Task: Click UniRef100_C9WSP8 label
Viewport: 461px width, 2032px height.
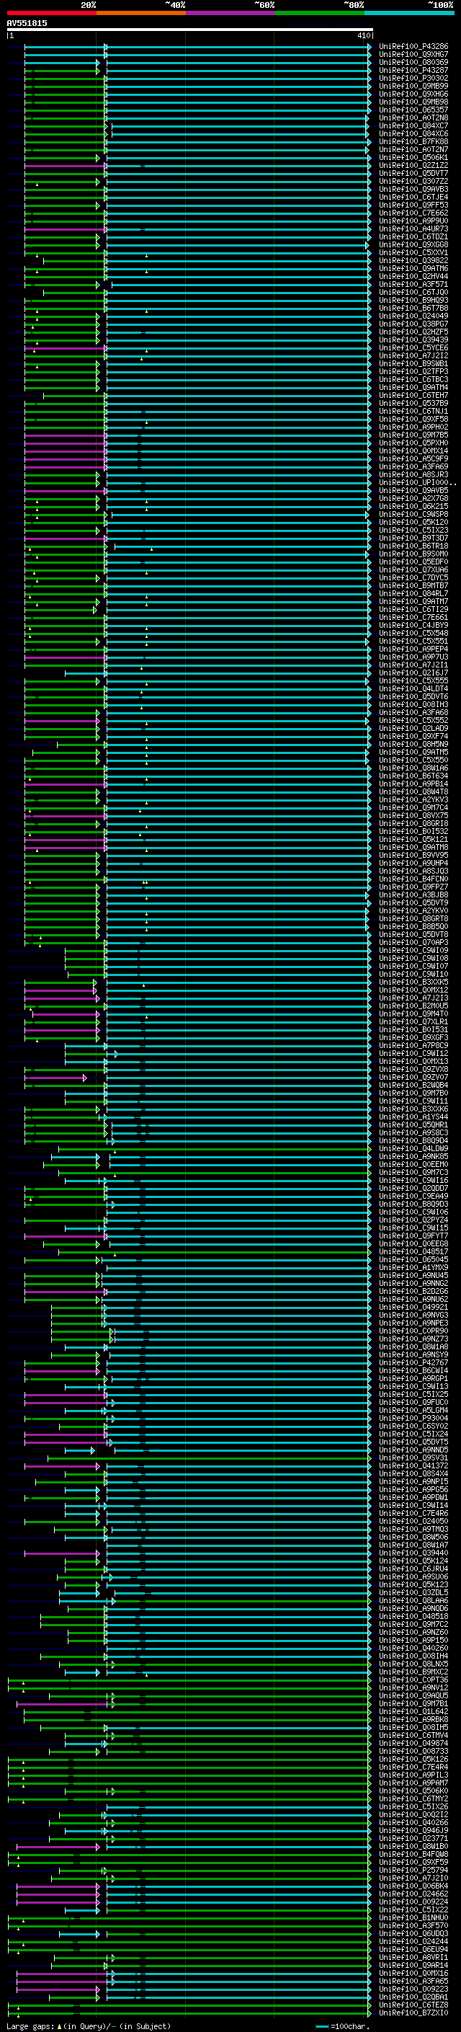Action: (413, 515)
